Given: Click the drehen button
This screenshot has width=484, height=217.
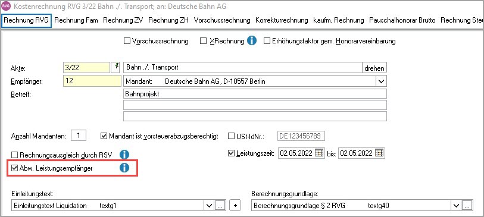Looking at the screenshot, I should [374, 68].
